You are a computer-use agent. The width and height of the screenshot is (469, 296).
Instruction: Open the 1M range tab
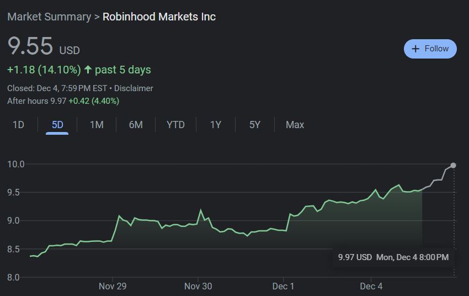point(97,124)
